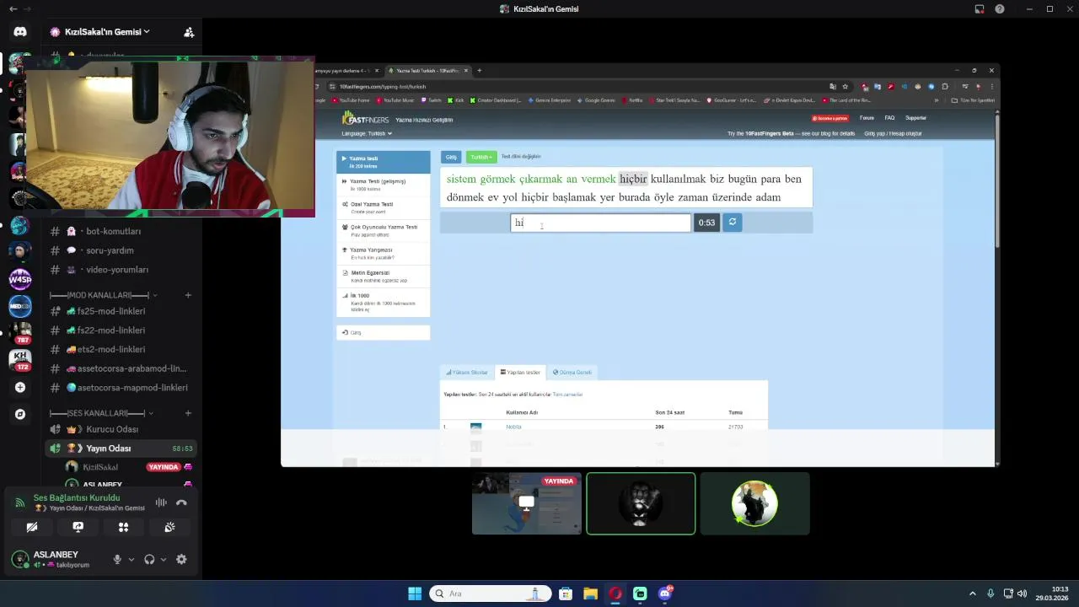The image size is (1079, 607).
Task: Deafen audio with the headphone button
Action: point(149,559)
